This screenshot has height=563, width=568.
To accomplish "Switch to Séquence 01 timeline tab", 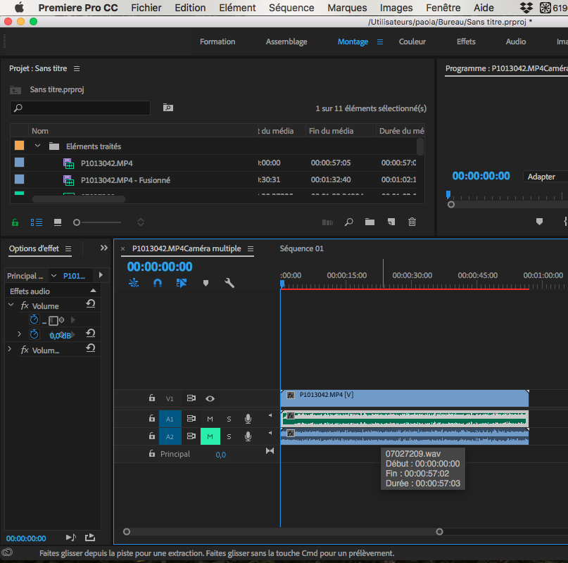I will click(x=301, y=248).
